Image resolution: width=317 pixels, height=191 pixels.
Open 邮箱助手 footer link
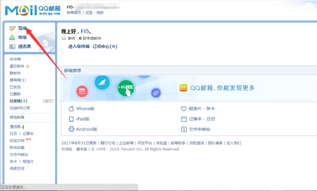pyautogui.click(x=178, y=143)
